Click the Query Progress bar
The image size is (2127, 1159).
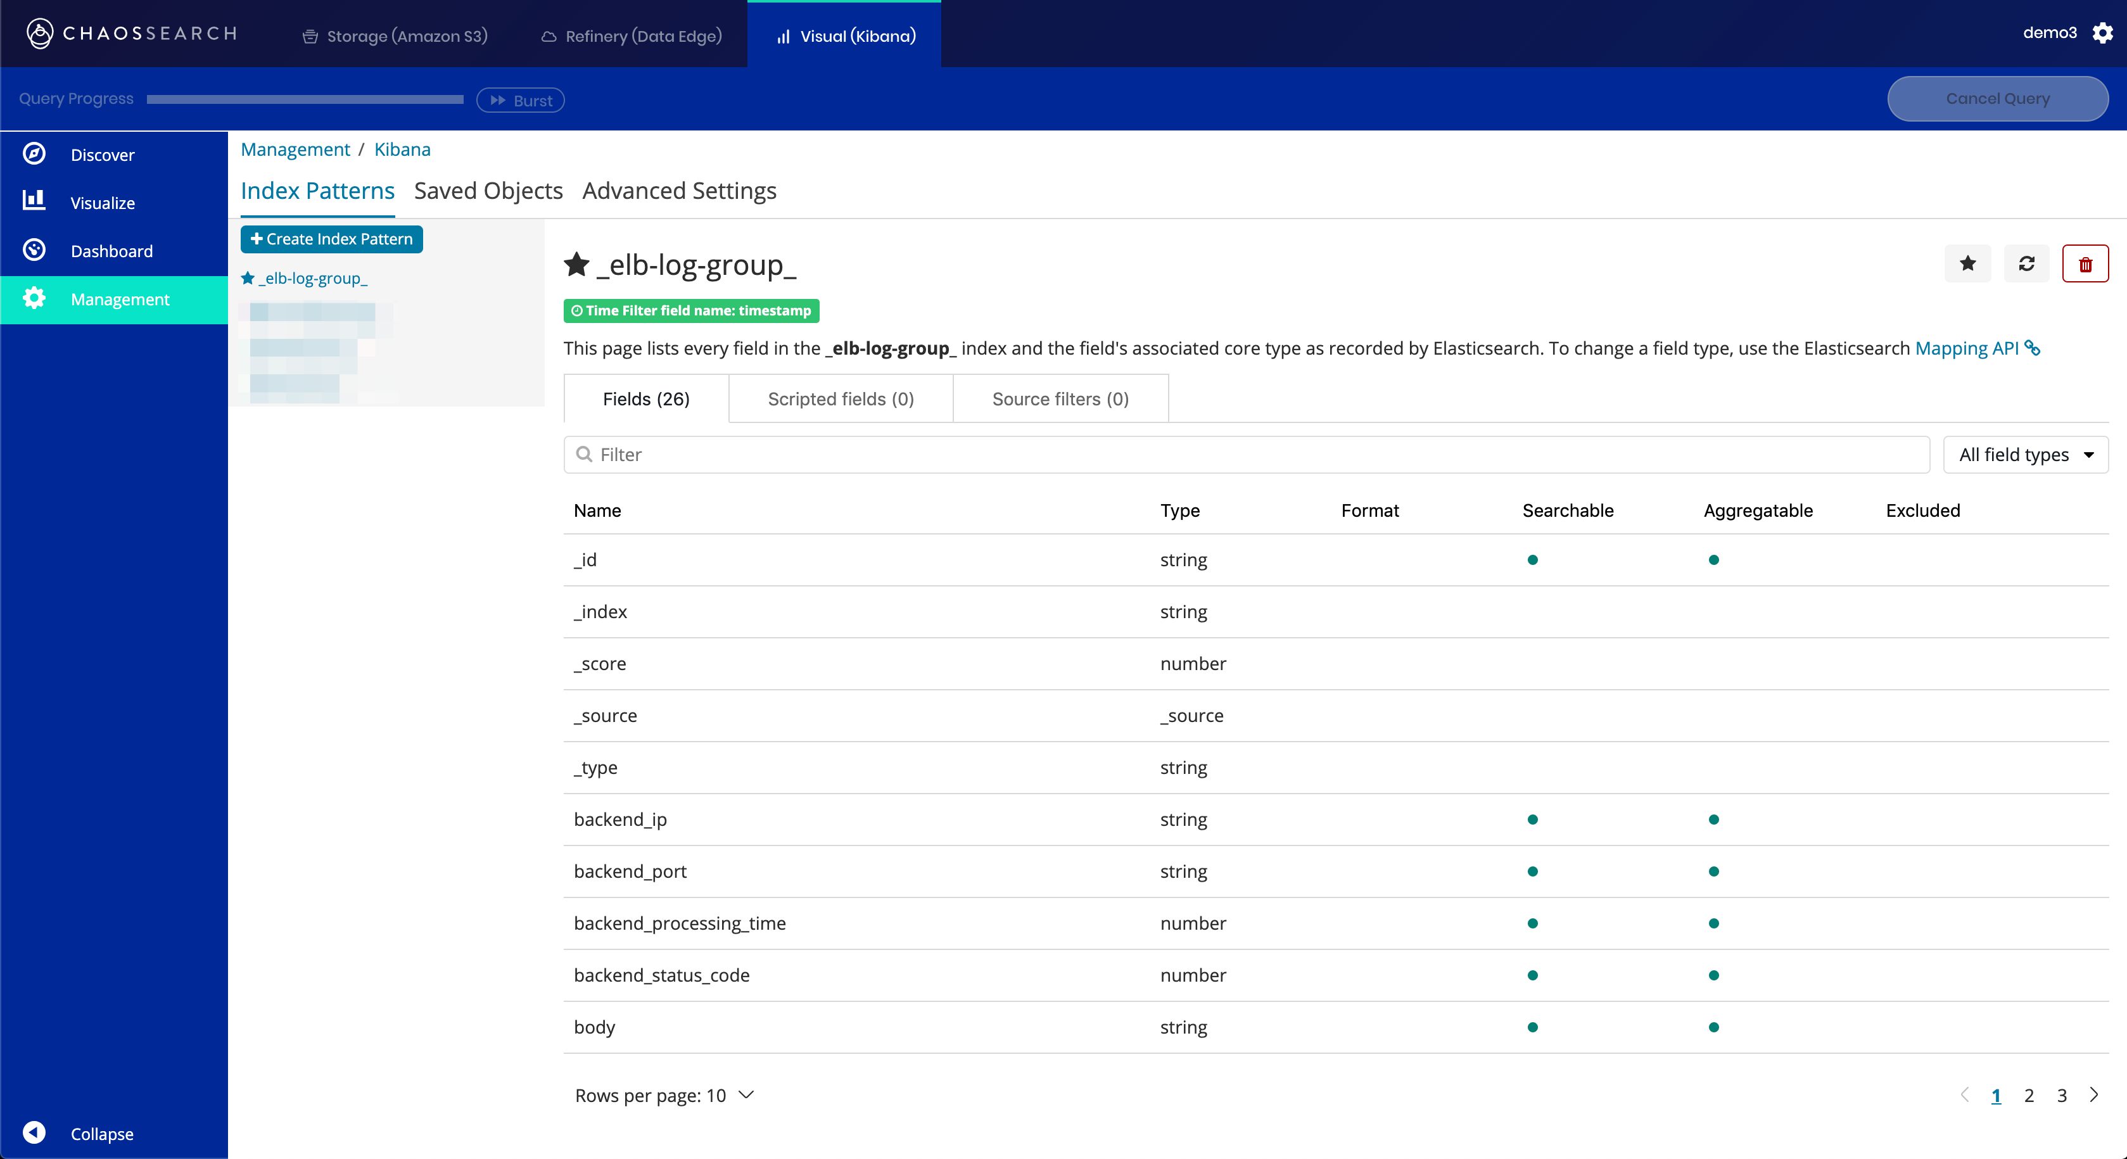pyautogui.click(x=305, y=99)
